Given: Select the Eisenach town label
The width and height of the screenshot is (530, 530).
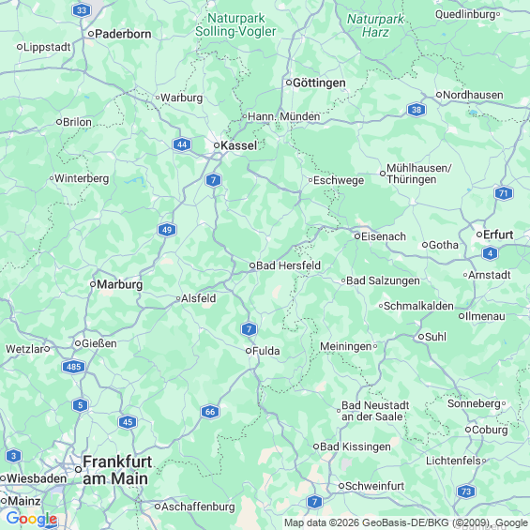Looking at the screenshot, I should tap(384, 236).
